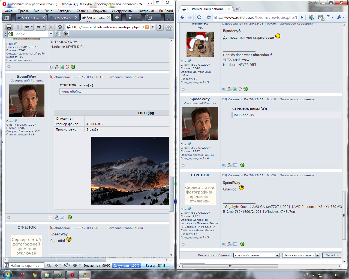This screenshot has width=349, height=279.
Task: Click the RSS feed icon in Opera address bar
Action: click(147, 27)
